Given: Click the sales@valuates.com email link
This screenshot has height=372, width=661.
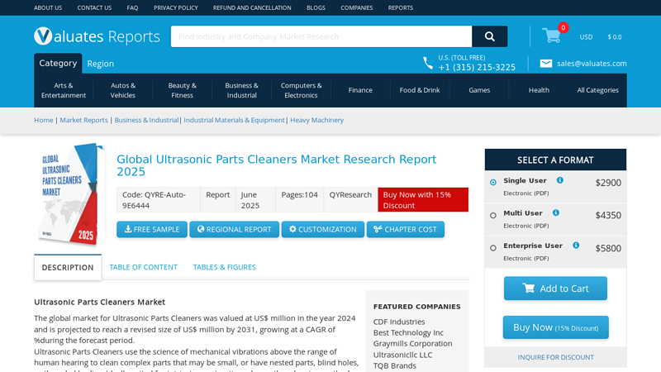Looking at the screenshot, I should tap(592, 64).
